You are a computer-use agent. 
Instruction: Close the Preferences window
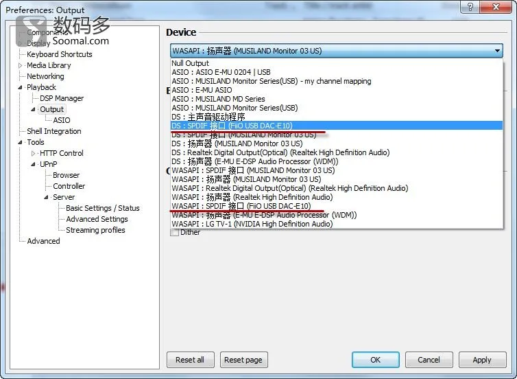coord(496,7)
